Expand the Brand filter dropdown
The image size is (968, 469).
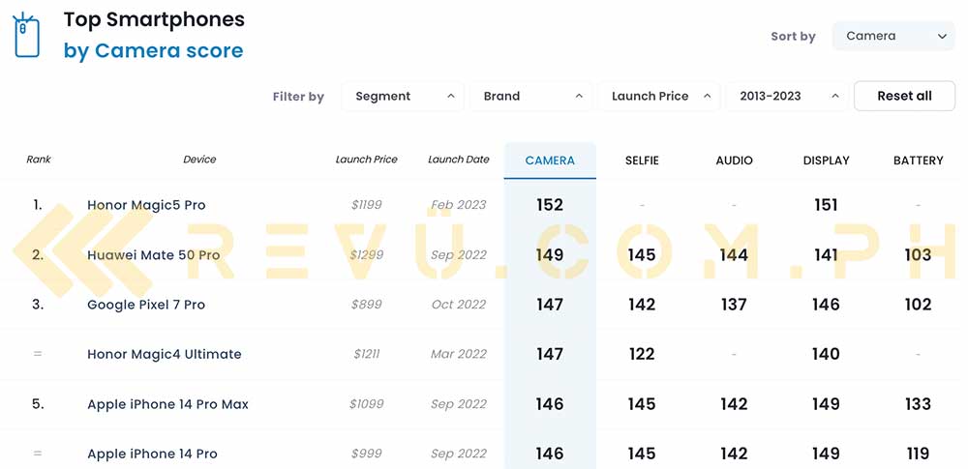[530, 97]
